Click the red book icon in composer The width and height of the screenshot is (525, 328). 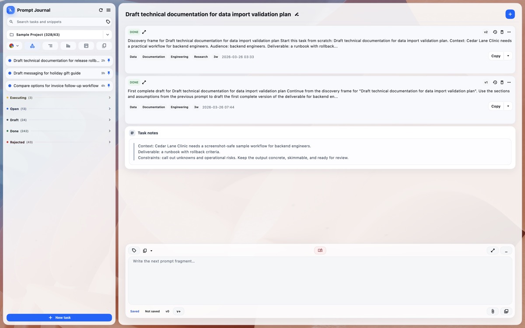pos(320,251)
